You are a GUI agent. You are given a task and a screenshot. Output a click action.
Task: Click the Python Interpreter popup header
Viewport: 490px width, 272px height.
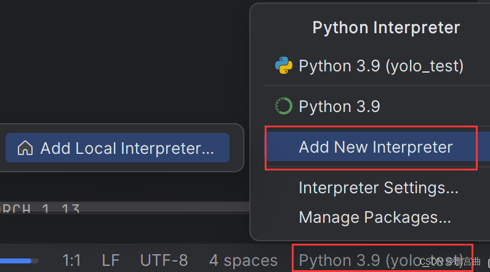tap(386, 28)
